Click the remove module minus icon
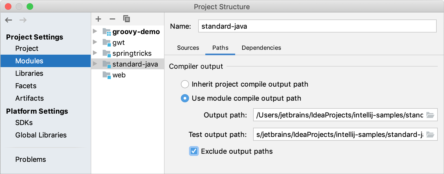 tap(112, 19)
